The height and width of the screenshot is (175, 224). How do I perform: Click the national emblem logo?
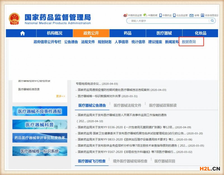coord(14,19)
